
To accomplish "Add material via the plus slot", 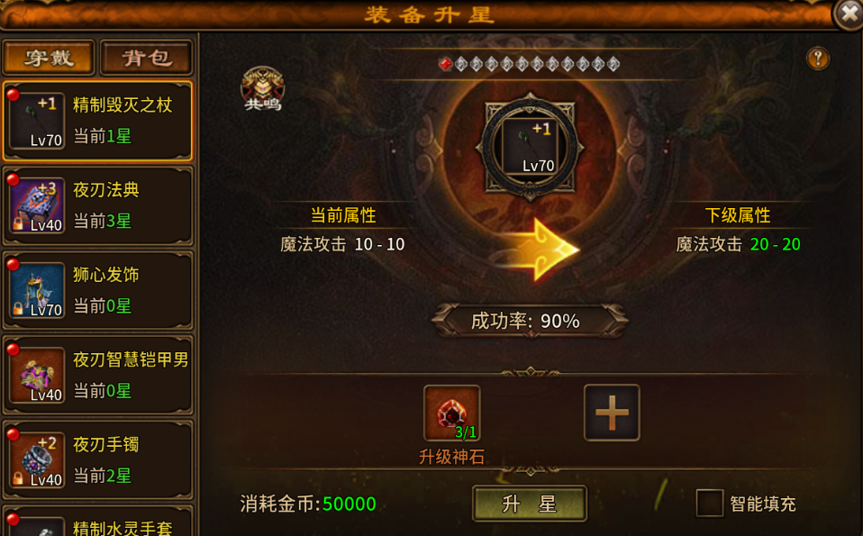I will 612,413.
